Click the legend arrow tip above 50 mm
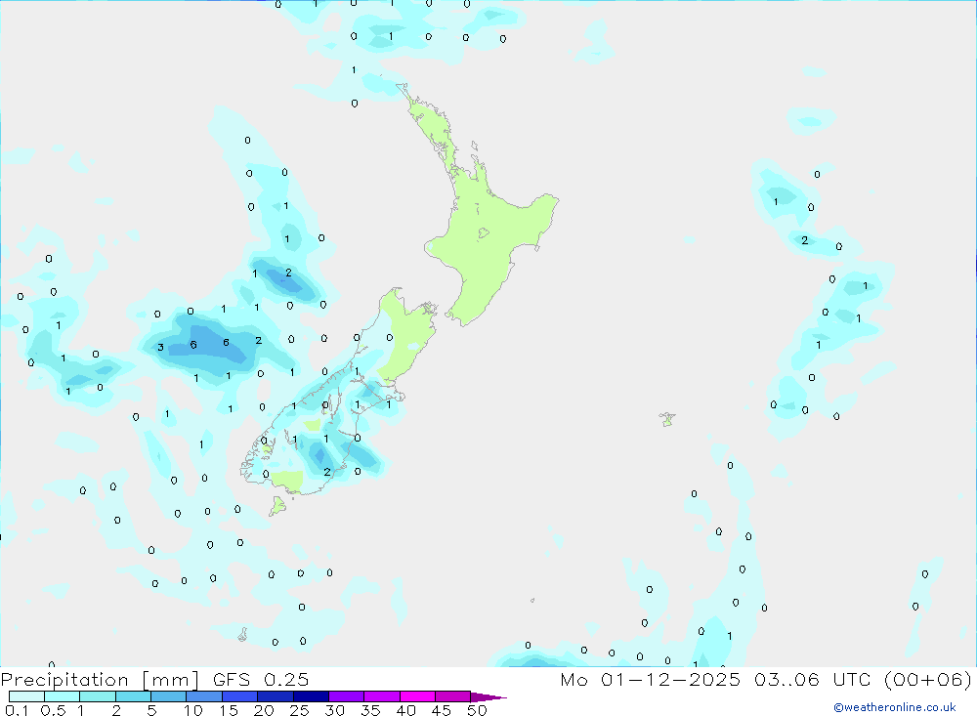The width and height of the screenshot is (977, 716). click(x=488, y=697)
